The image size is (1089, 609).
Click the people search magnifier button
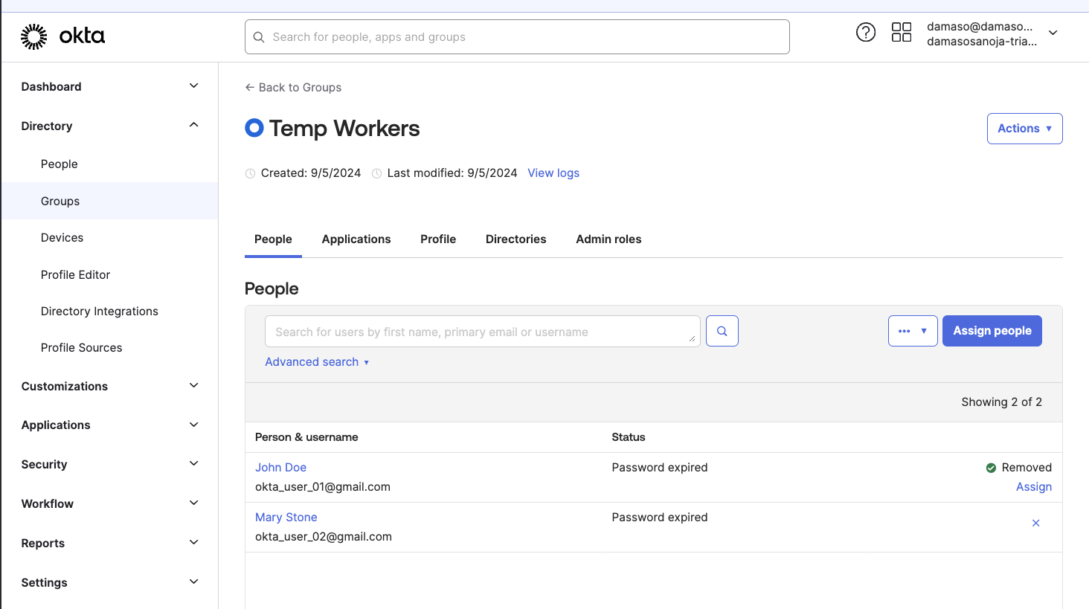coord(722,330)
